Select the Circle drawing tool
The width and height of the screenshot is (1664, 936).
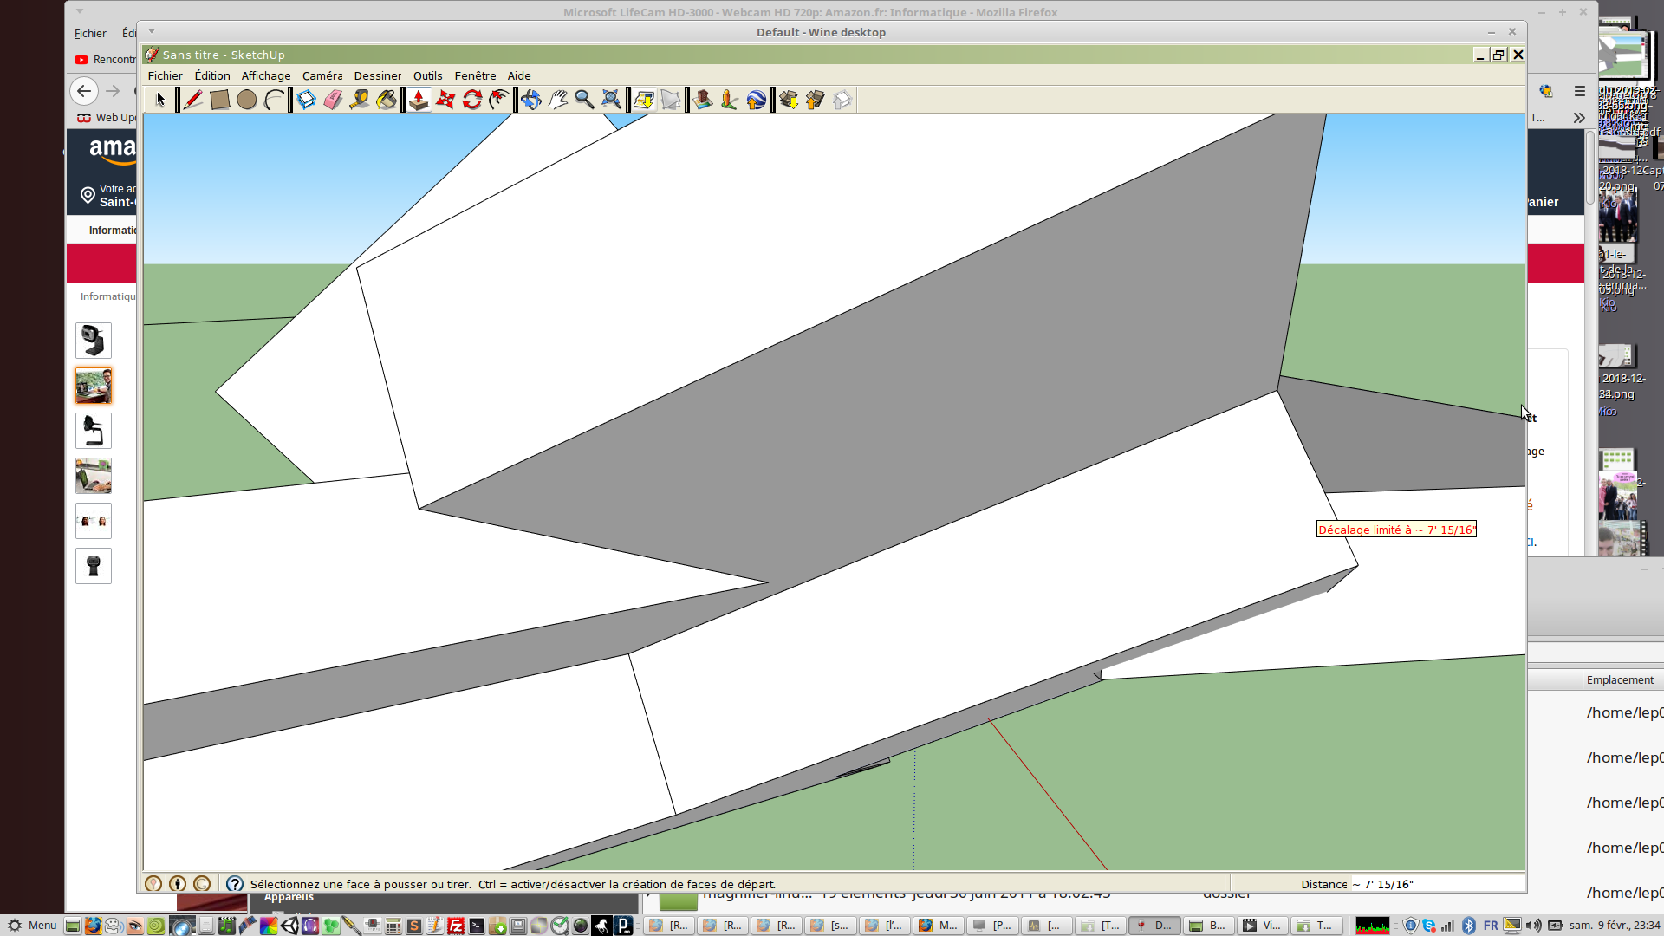[x=247, y=100]
